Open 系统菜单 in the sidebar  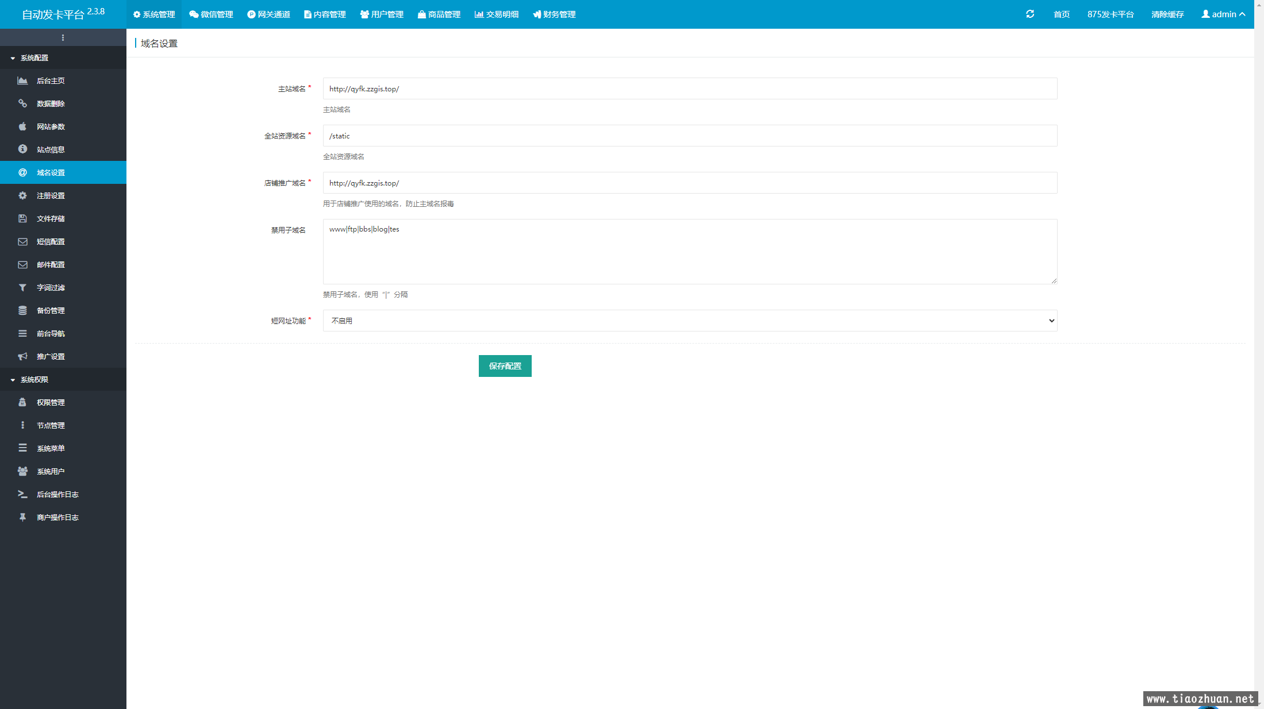63,448
